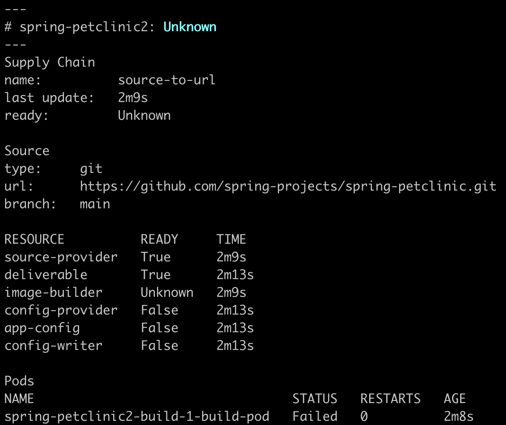The image size is (506, 425).
Task: Select the 'image-builder' resource name
Action: tap(53, 293)
